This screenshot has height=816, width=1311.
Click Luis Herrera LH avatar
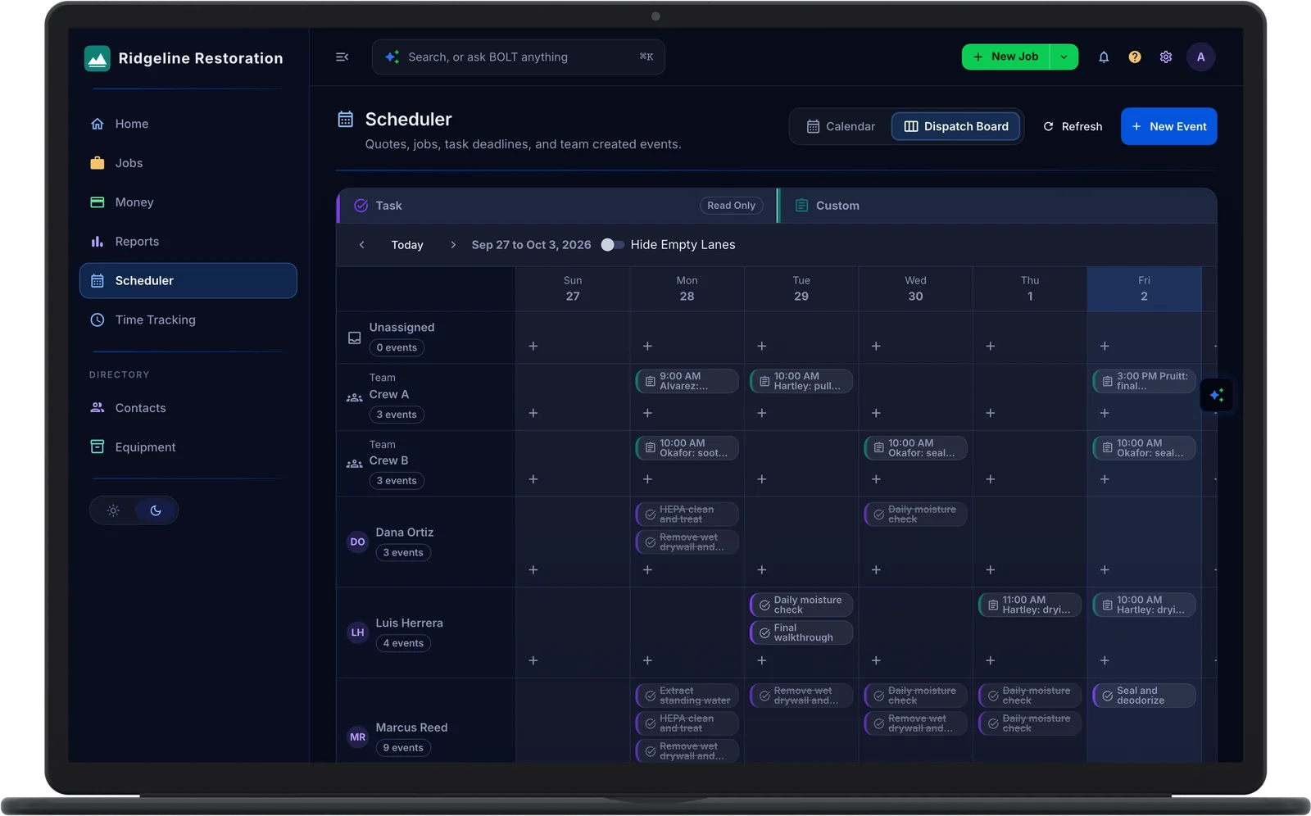tap(358, 632)
